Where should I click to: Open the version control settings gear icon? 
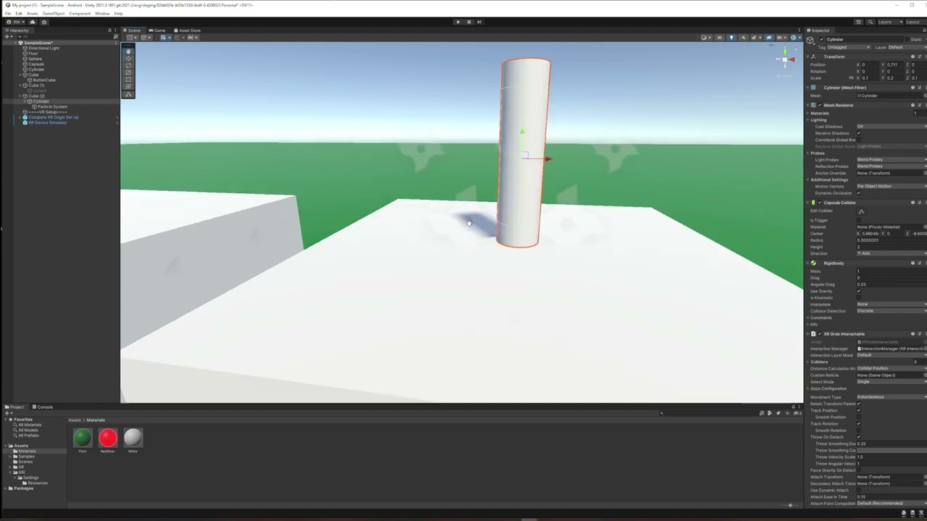tap(43, 22)
